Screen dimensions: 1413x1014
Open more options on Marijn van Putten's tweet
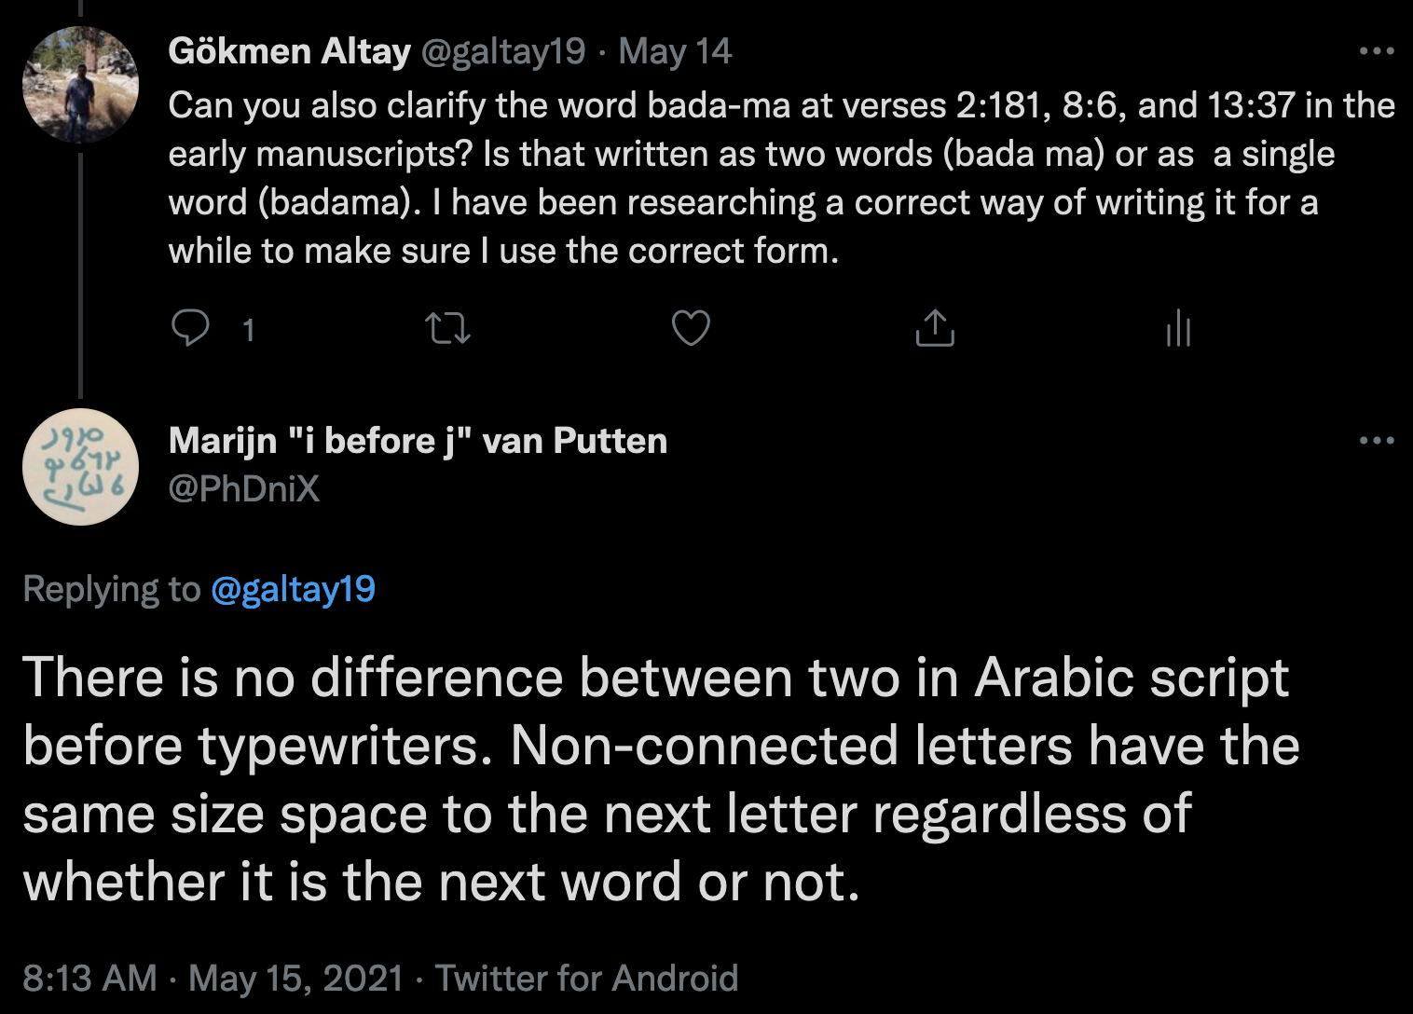[1376, 440]
